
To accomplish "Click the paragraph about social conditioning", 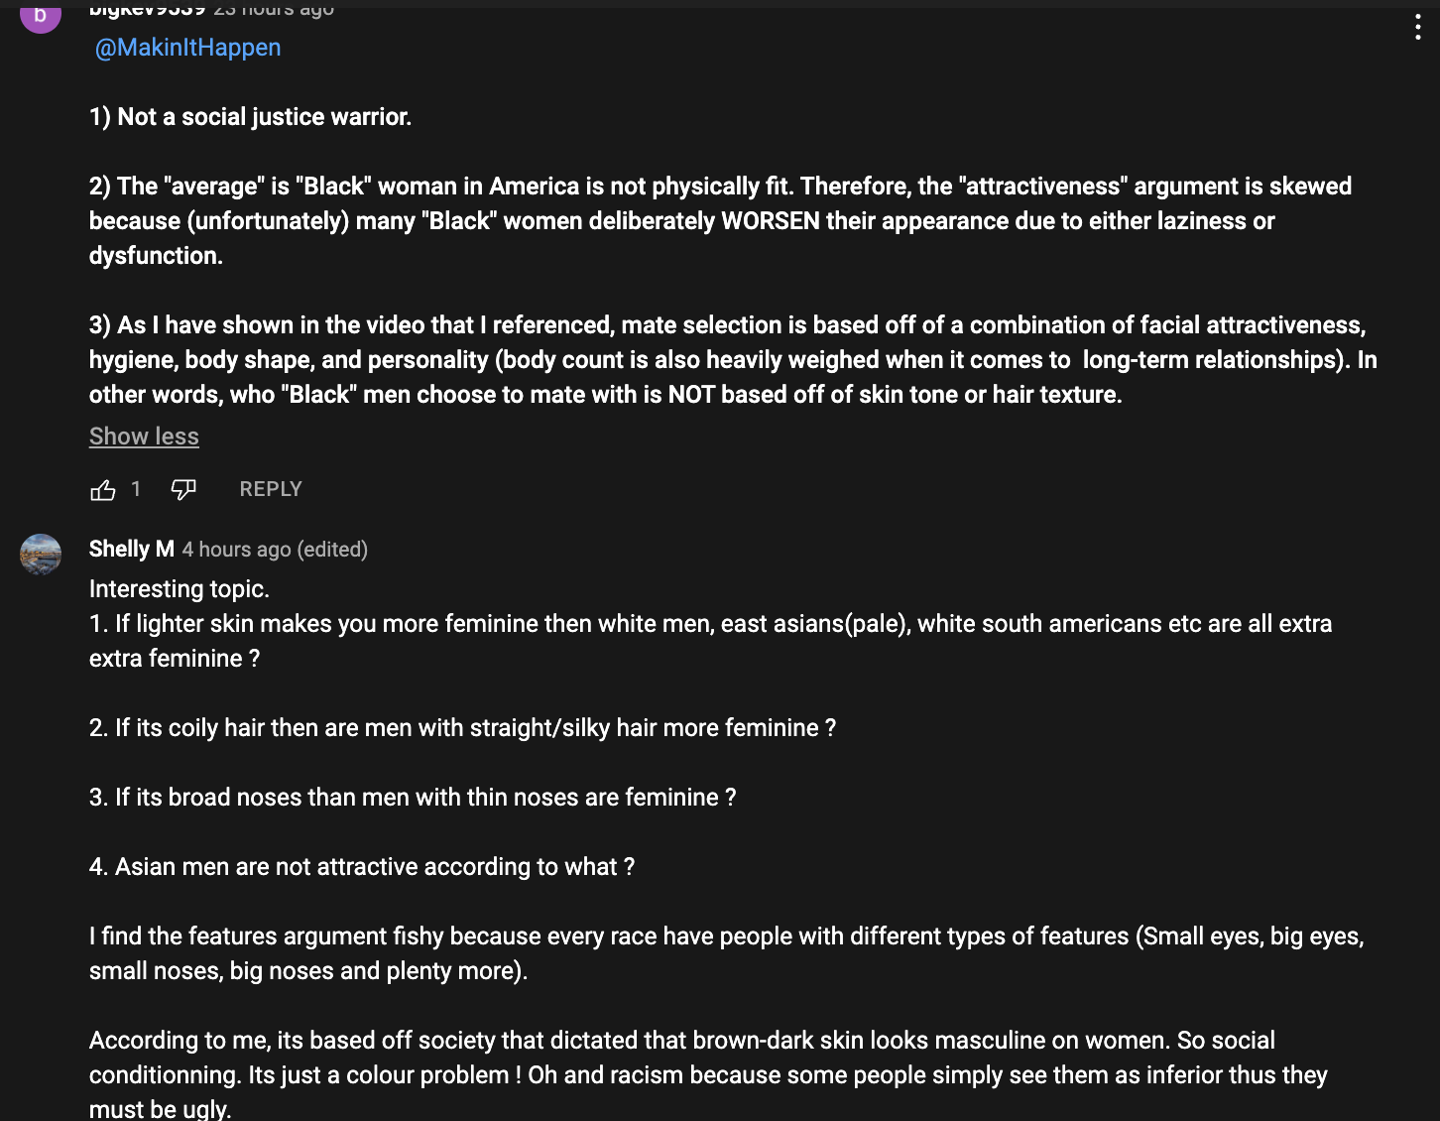I will coord(708,1074).
